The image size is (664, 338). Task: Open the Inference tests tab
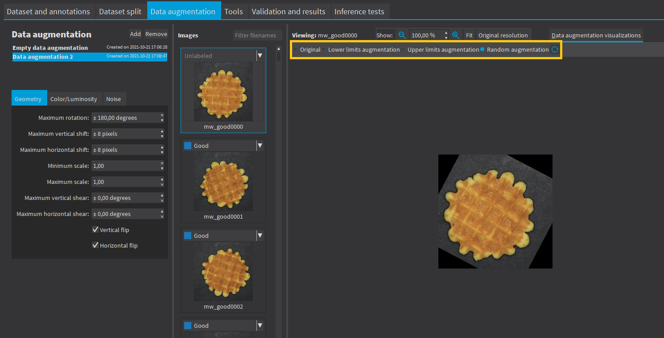tap(360, 11)
